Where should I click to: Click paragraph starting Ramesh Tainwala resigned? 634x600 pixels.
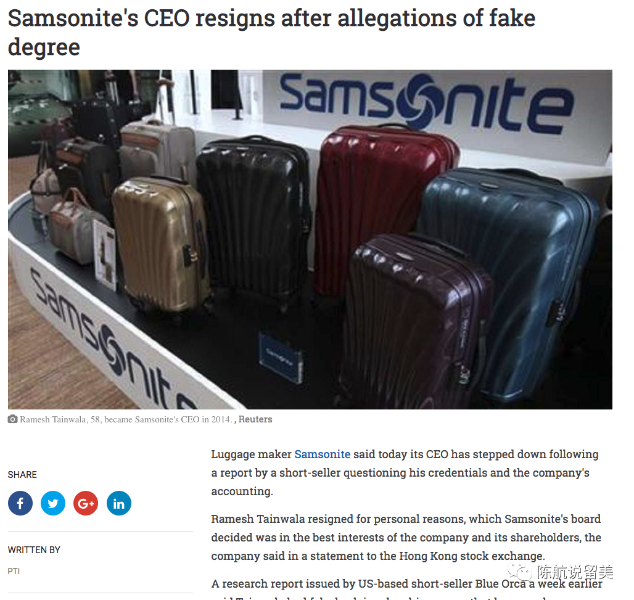point(406,537)
